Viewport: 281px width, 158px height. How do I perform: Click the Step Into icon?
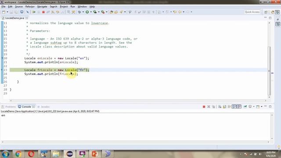53,12
